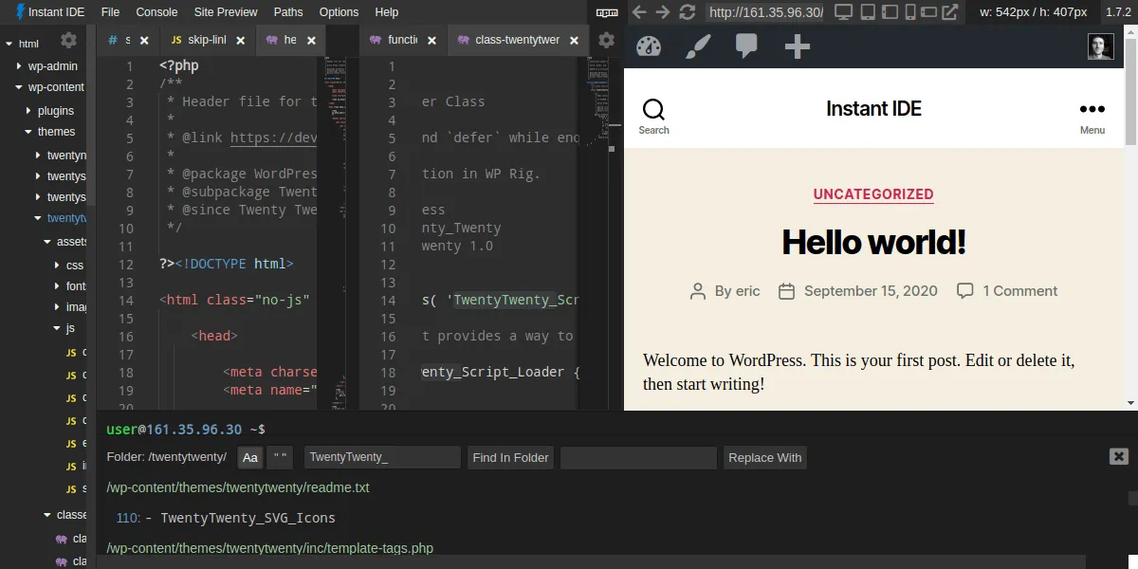The image size is (1138, 569).
Task: Open the Site Preview menu
Action: tap(226, 12)
